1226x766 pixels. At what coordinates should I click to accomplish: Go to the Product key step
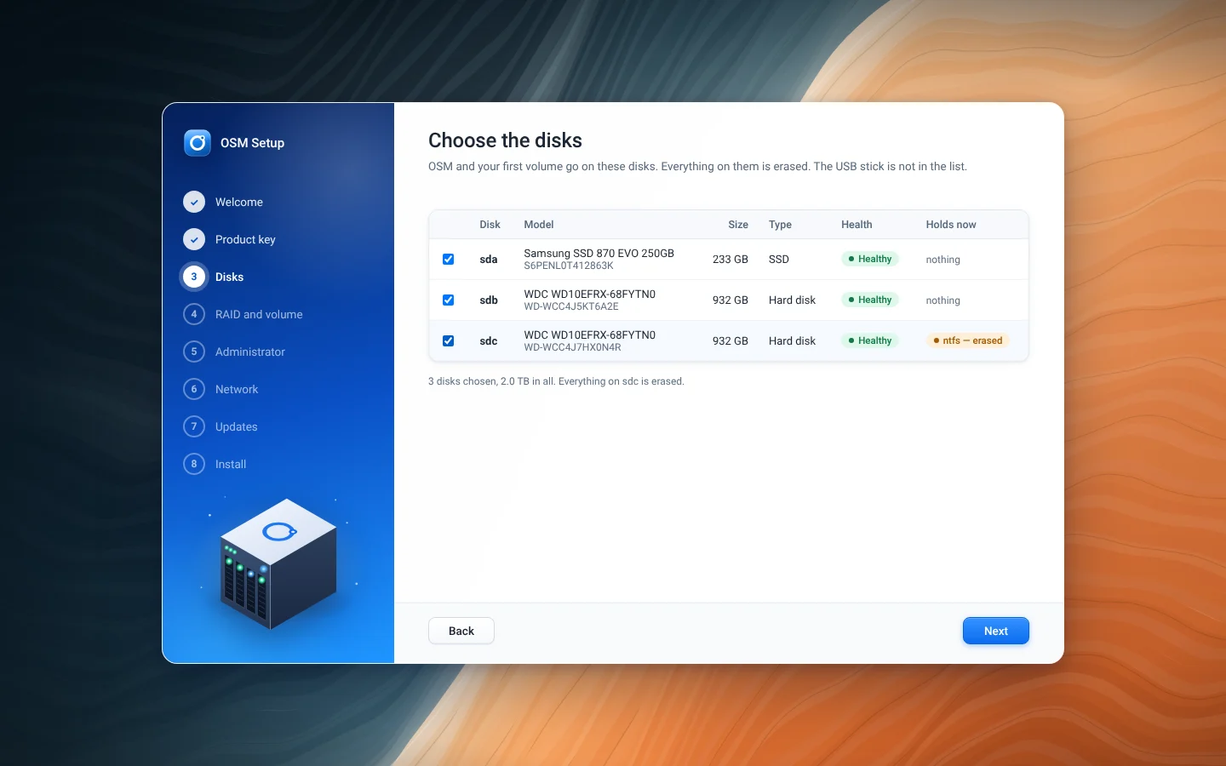(x=245, y=239)
